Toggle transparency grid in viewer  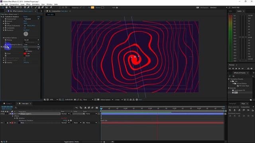(98, 100)
